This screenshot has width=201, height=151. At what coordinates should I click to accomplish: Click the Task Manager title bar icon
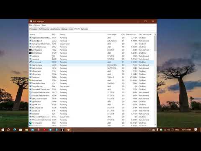pyautogui.click(x=31, y=21)
